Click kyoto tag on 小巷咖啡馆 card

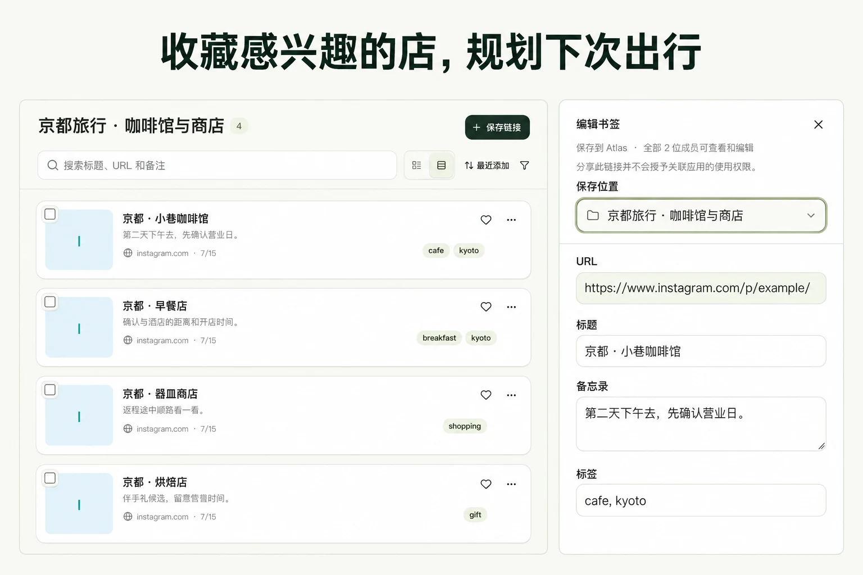click(x=469, y=250)
